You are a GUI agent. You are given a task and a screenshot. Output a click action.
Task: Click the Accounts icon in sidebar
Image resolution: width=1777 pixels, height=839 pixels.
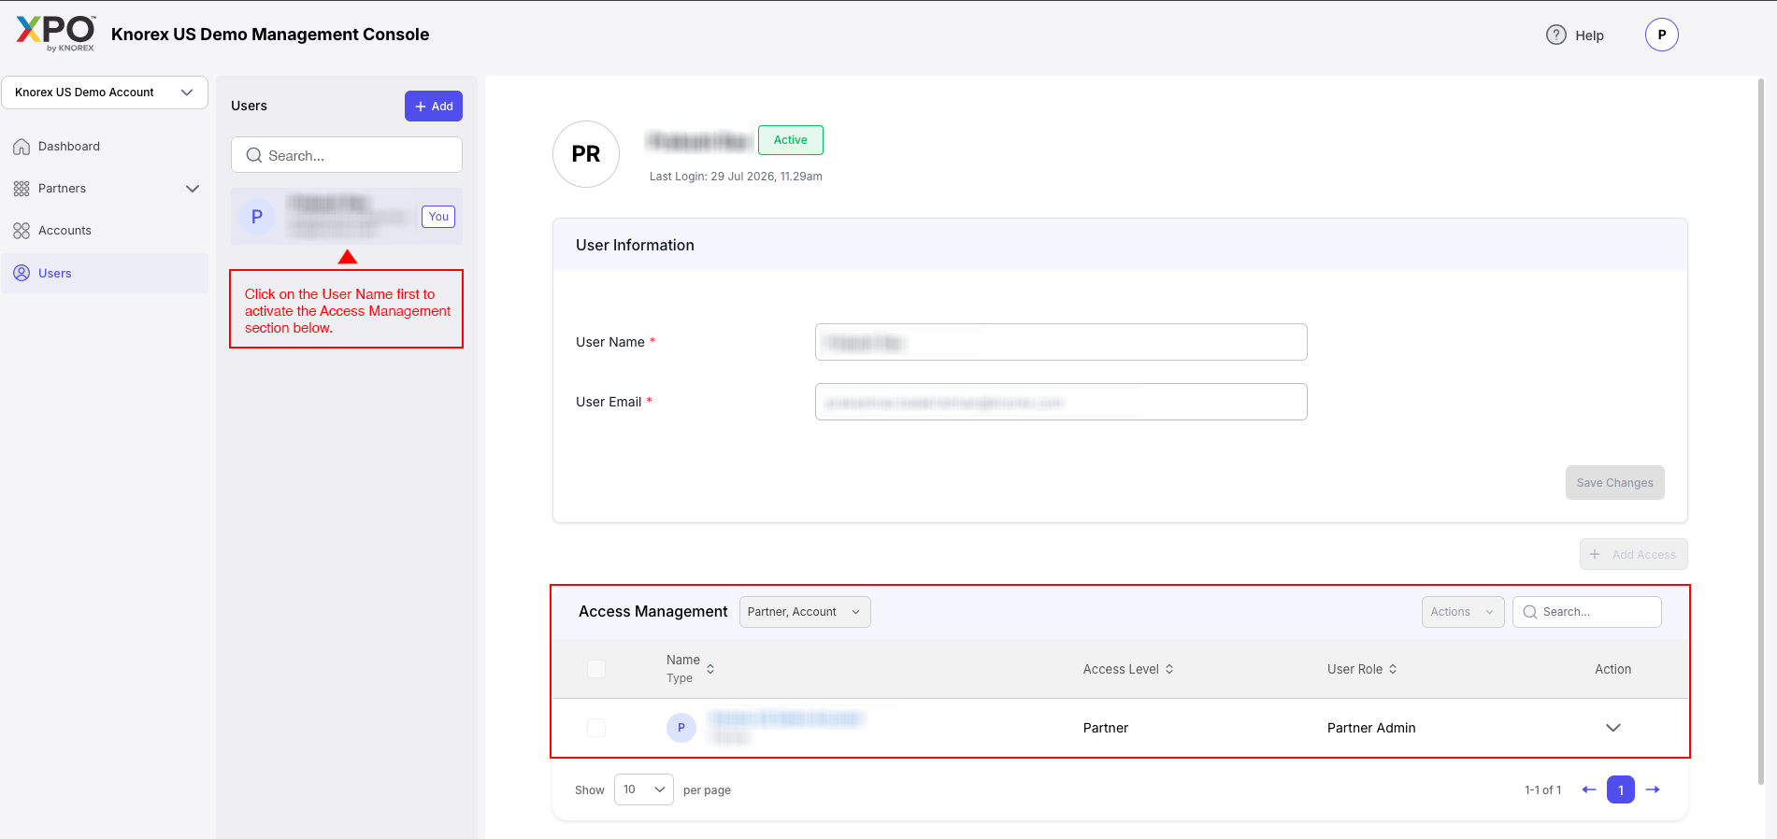[x=21, y=231]
